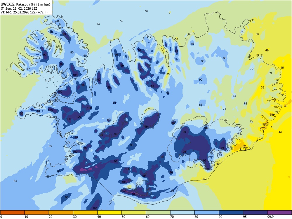Click the humidity value 37 on the map
This screenshot has height=219, width=292.
click(275, 100)
